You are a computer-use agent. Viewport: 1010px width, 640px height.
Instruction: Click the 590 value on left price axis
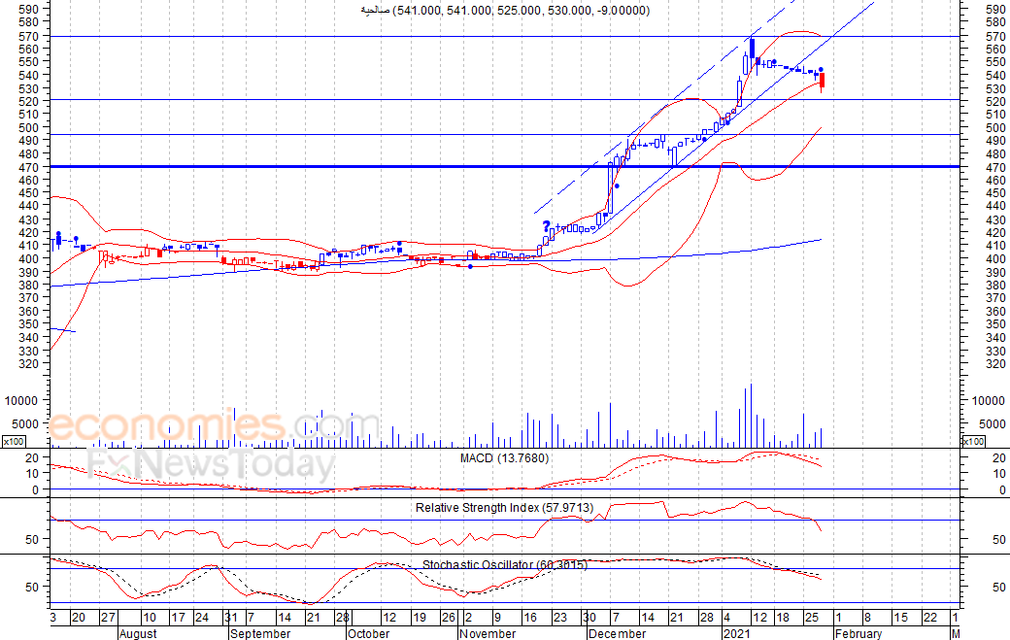tap(28, 9)
